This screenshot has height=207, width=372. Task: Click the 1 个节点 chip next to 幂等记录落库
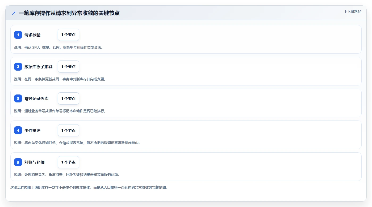pyautogui.click(x=68, y=98)
